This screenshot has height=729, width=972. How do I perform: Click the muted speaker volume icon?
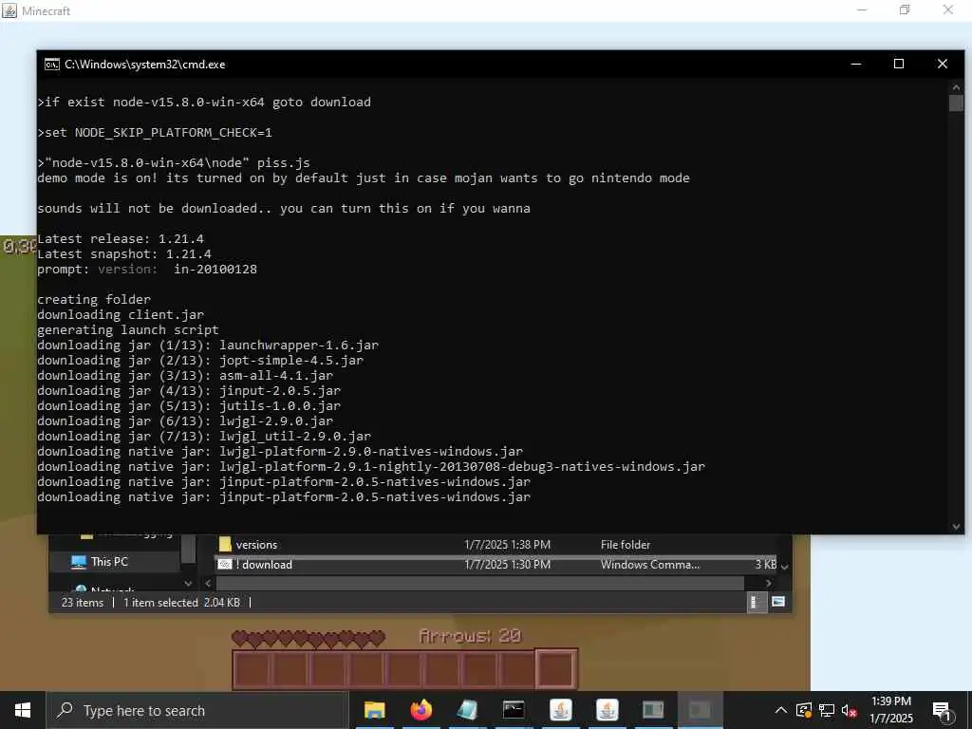850,710
